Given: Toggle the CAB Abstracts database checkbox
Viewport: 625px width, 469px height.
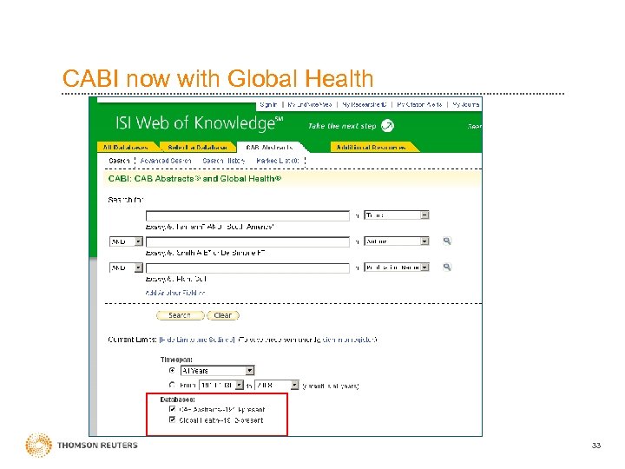Looking at the screenshot, I should point(172,409).
